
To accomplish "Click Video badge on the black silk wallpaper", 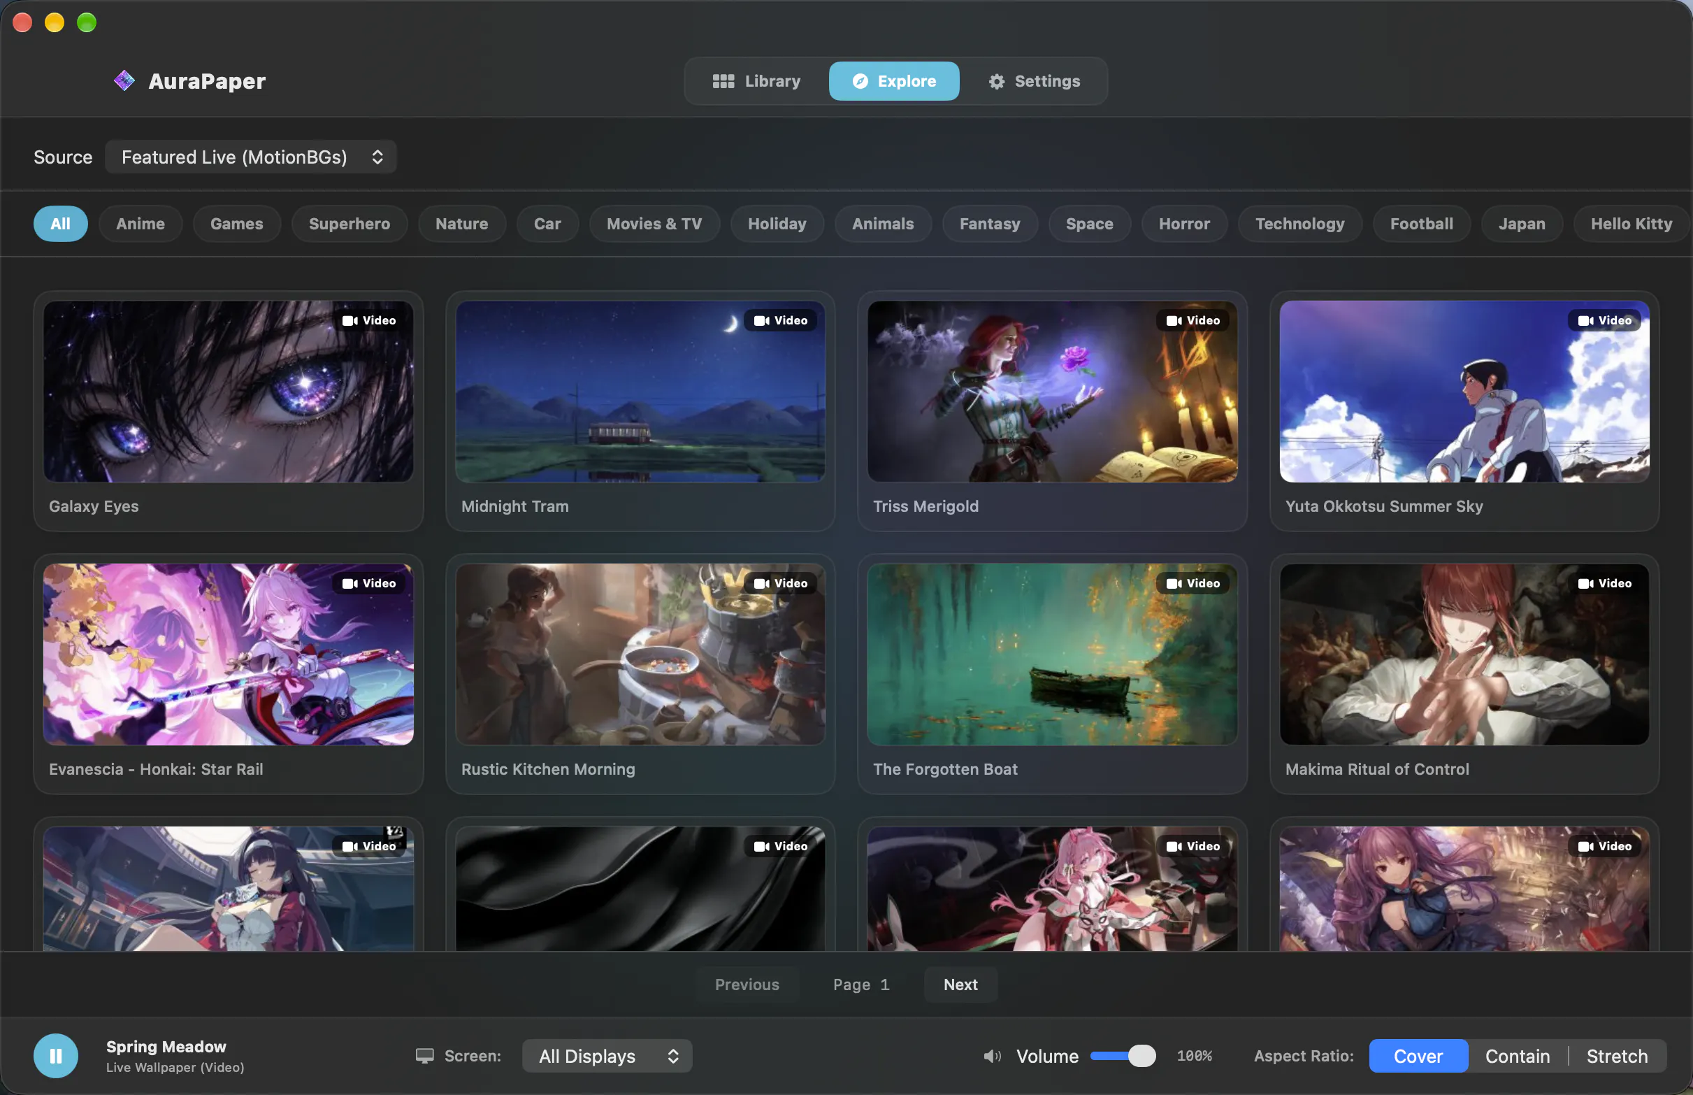I will [x=780, y=846].
